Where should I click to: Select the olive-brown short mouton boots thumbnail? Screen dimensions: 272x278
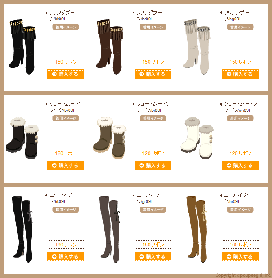(110, 138)
